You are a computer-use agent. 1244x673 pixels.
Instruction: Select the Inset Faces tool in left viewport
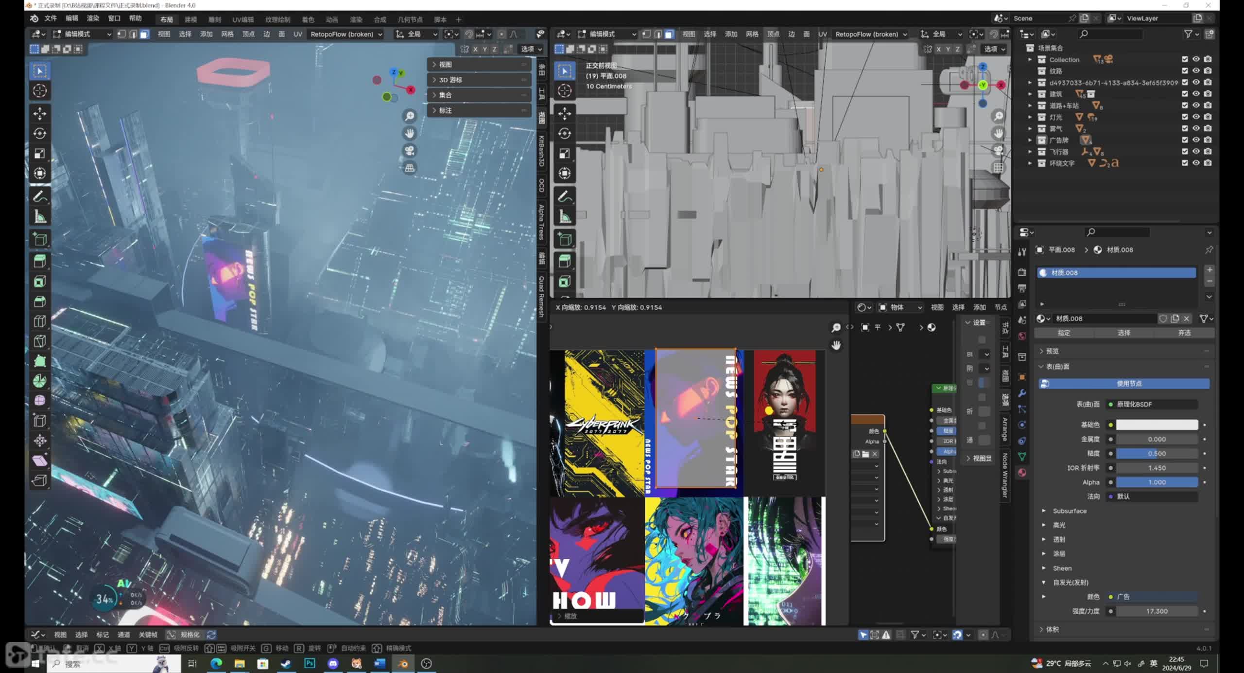click(40, 281)
